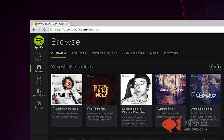
Task: Switch to the Top Lists tab
Action: click(x=79, y=54)
